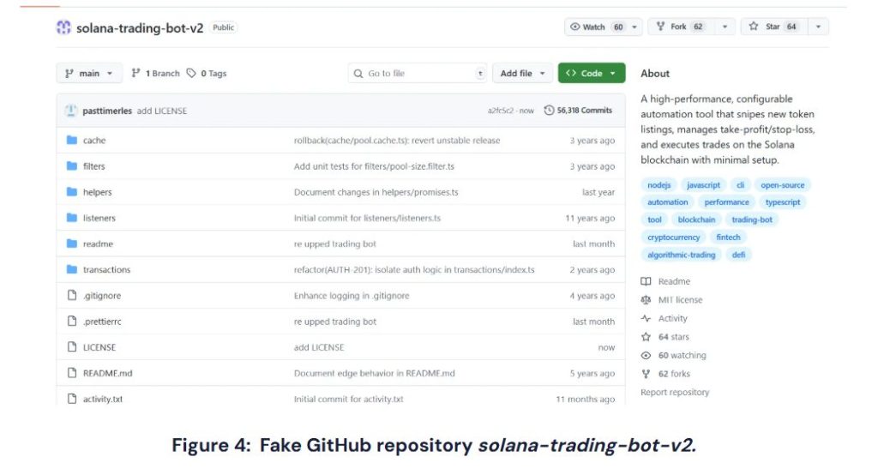Click the star icon beside 64 stars
Screen dimensions: 878x475
pos(646,337)
